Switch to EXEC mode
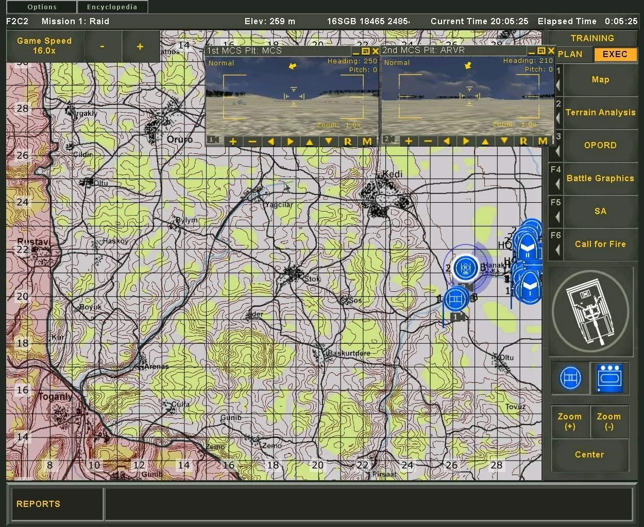The width and height of the screenshot is (644, 527). 615,54
